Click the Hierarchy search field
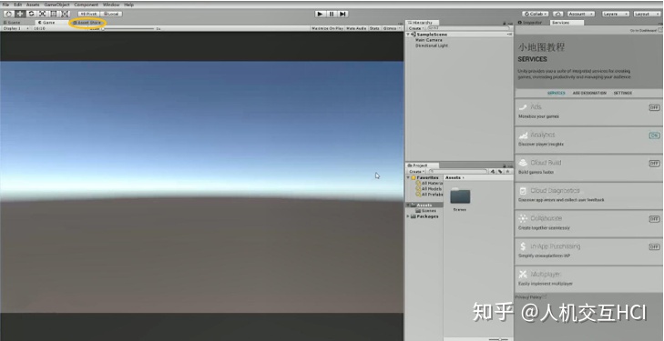Viewport: 664px width, 341px height. pos(469,28)
